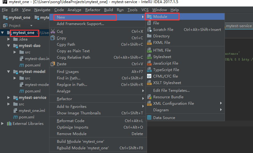
Task: Click the mytest-dao module folder icon
Action: click(x=15, y=46)
